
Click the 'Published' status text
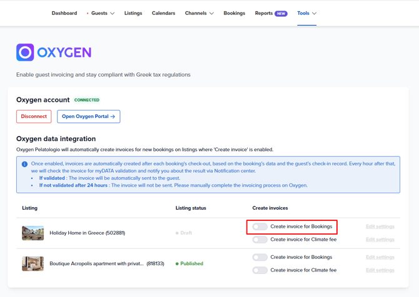point(191,264)
